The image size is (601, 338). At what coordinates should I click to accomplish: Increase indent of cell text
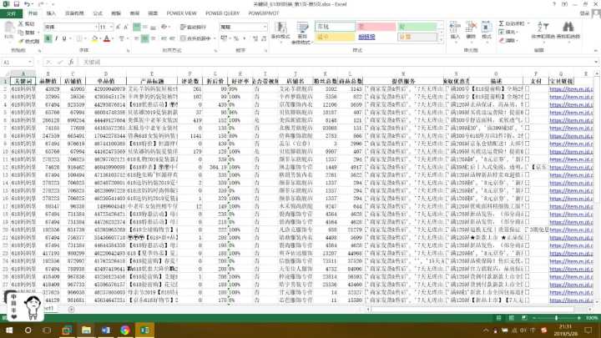pos(172,38)
